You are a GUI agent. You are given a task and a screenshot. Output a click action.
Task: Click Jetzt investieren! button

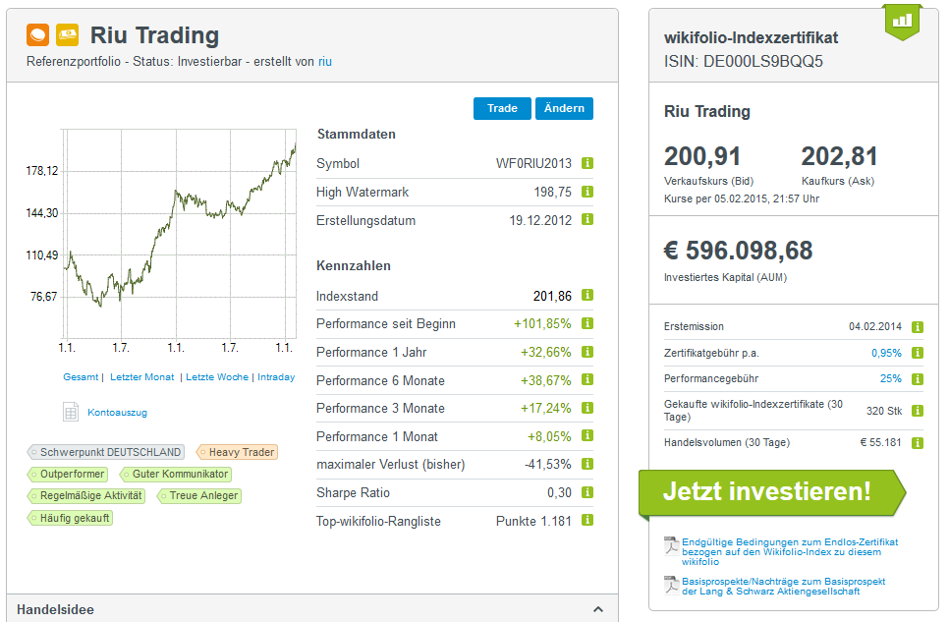point(771,493)
